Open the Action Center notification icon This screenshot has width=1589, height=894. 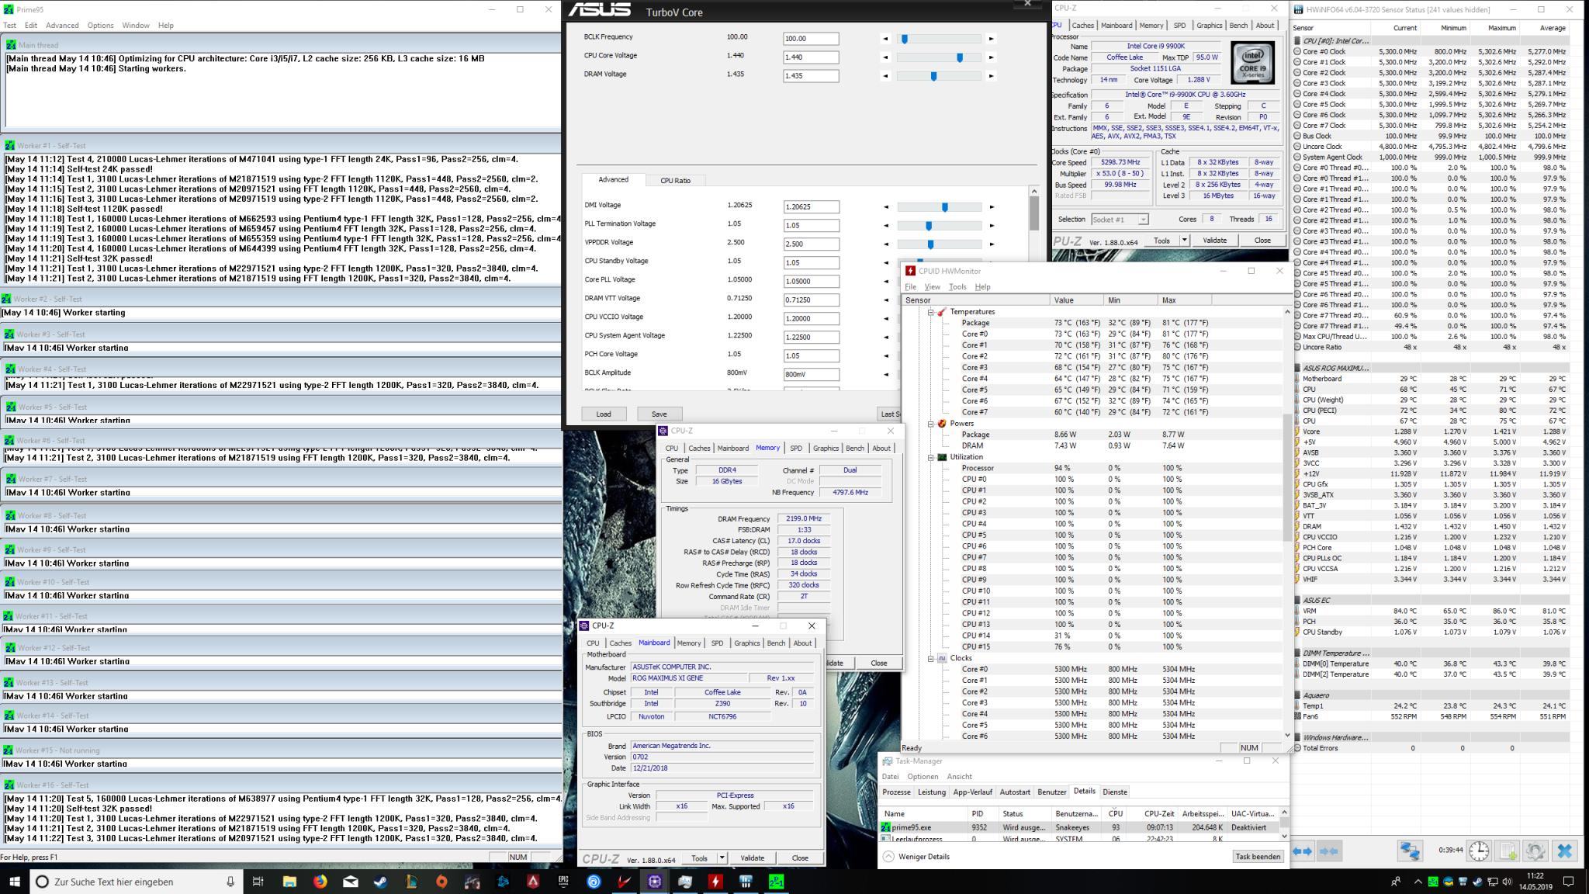point(1568,882)
